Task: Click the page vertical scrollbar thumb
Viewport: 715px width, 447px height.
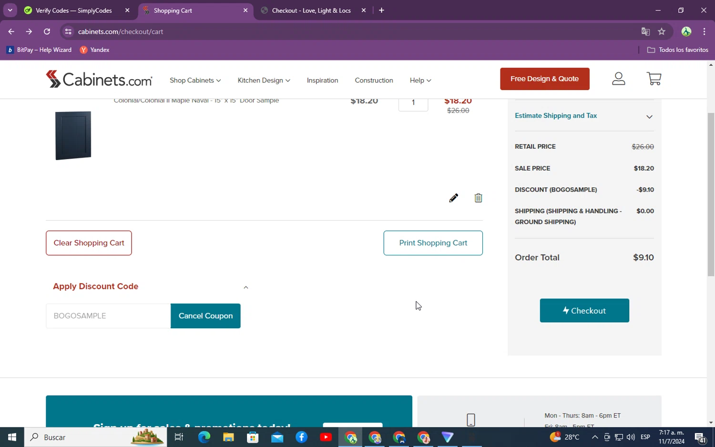Action: click(x=711, y=194)
